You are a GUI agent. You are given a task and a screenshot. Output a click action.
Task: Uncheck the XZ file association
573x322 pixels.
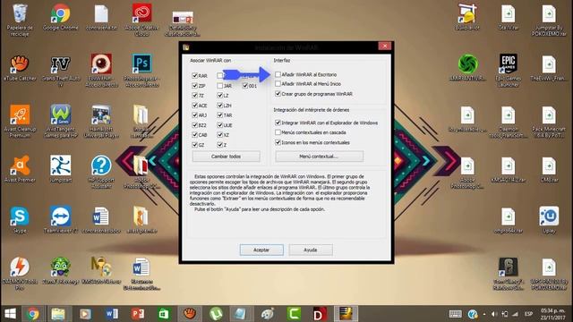[219, 135]
